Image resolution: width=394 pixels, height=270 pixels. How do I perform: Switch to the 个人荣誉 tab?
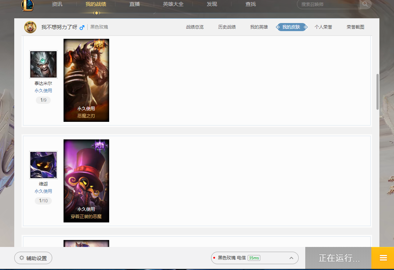(324, 27)
